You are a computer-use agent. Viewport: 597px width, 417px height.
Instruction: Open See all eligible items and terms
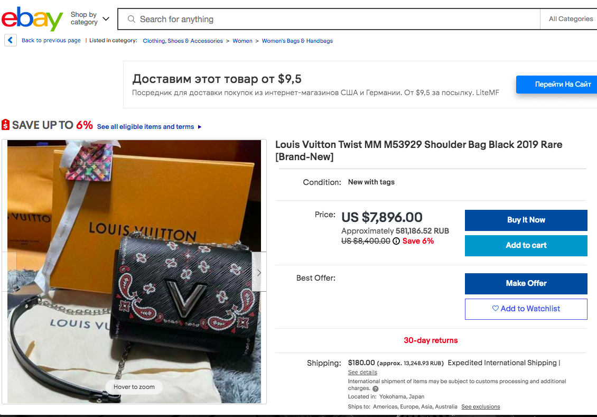click(149, 127)
